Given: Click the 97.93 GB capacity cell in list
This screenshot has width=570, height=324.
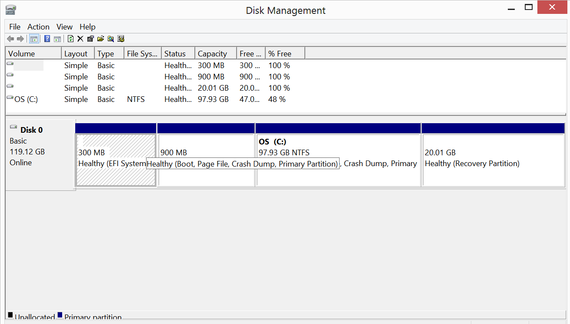Looking at the screenshot, I should (213, 99).
